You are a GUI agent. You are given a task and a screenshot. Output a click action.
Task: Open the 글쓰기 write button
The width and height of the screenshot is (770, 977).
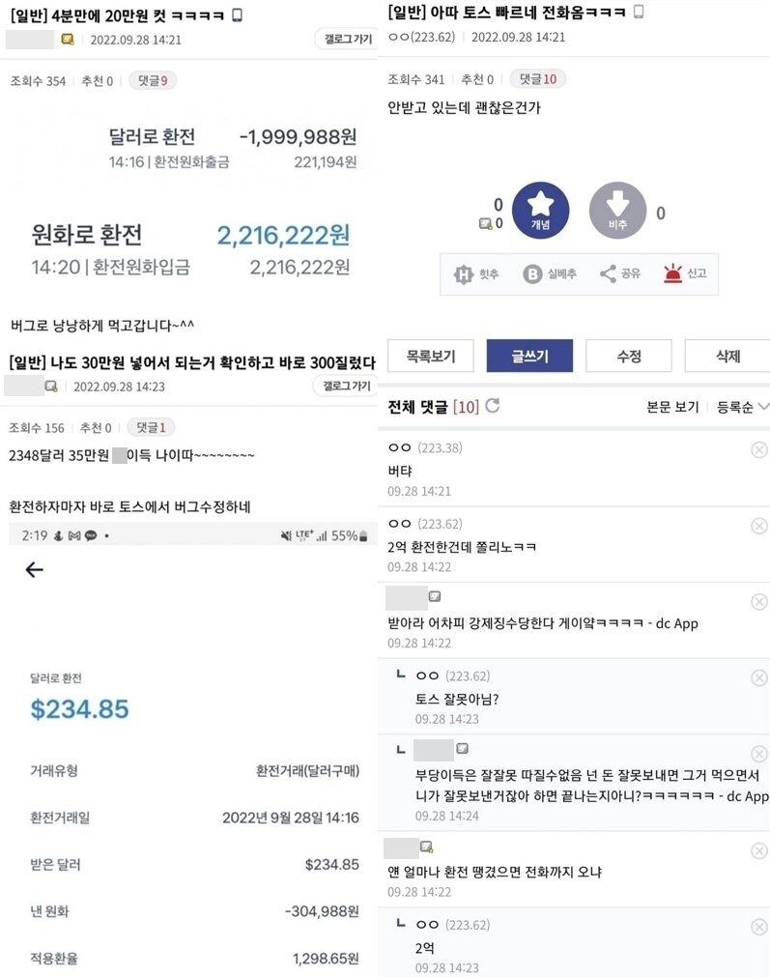pyautogui.click(x=530, y=356)
